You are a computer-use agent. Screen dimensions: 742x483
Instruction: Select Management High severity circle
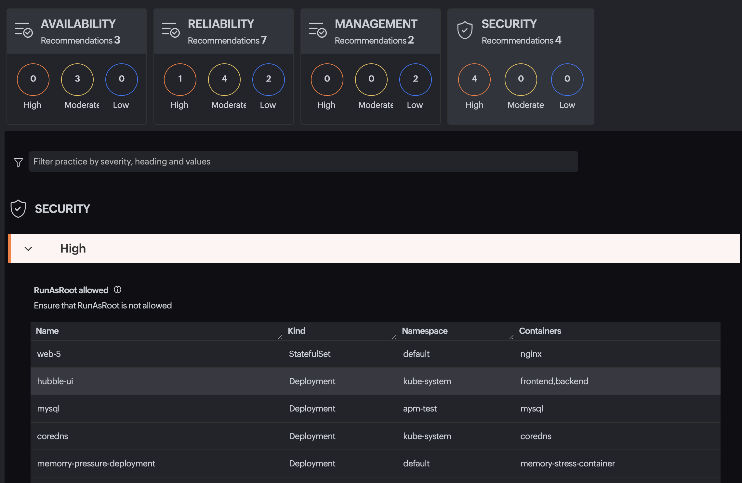[327, 79]
